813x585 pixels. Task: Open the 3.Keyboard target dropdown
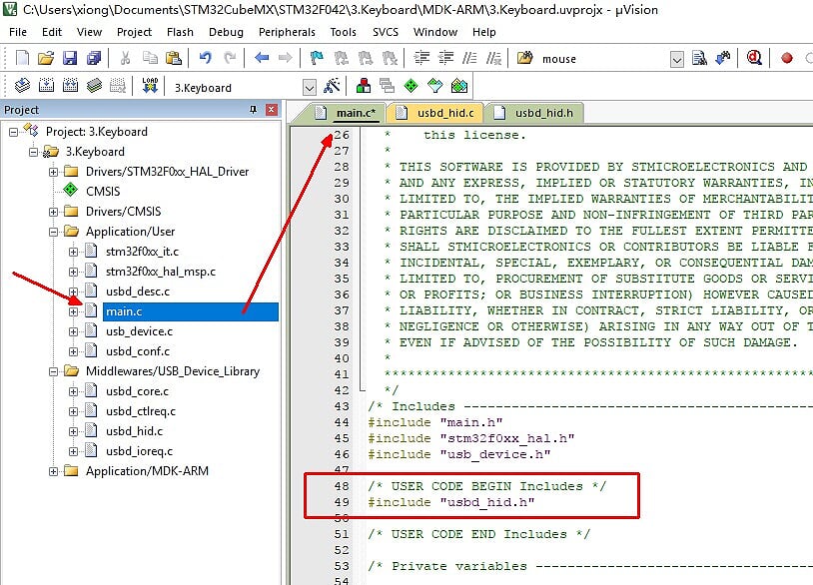tap(309, 88)
